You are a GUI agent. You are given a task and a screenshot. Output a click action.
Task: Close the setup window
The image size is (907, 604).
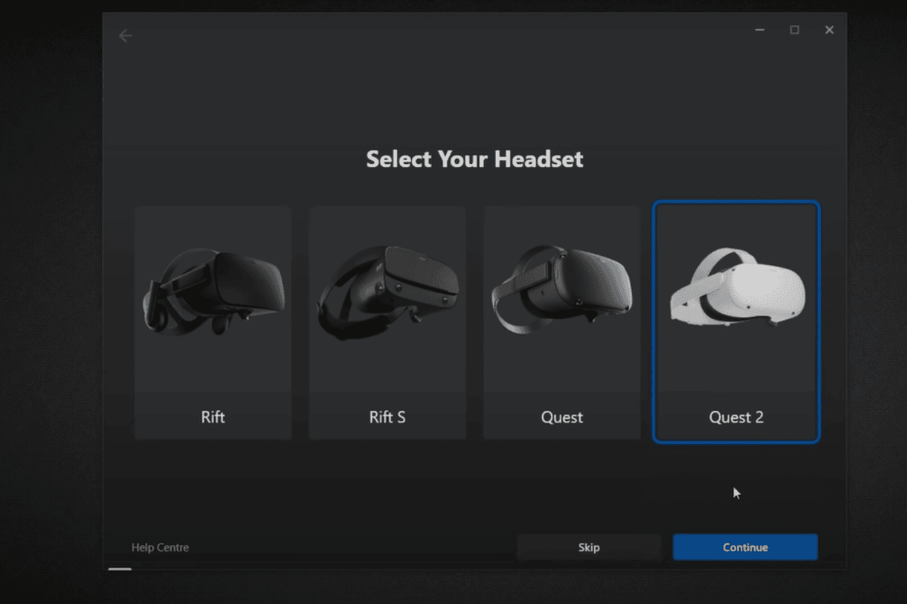[829, 30]
